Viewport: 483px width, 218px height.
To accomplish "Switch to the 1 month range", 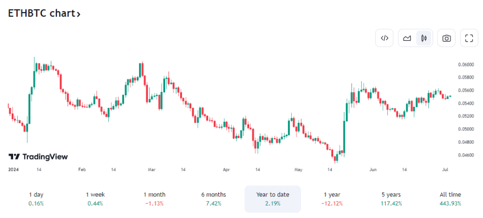I will pyautogui.click(x=154, y=199).
